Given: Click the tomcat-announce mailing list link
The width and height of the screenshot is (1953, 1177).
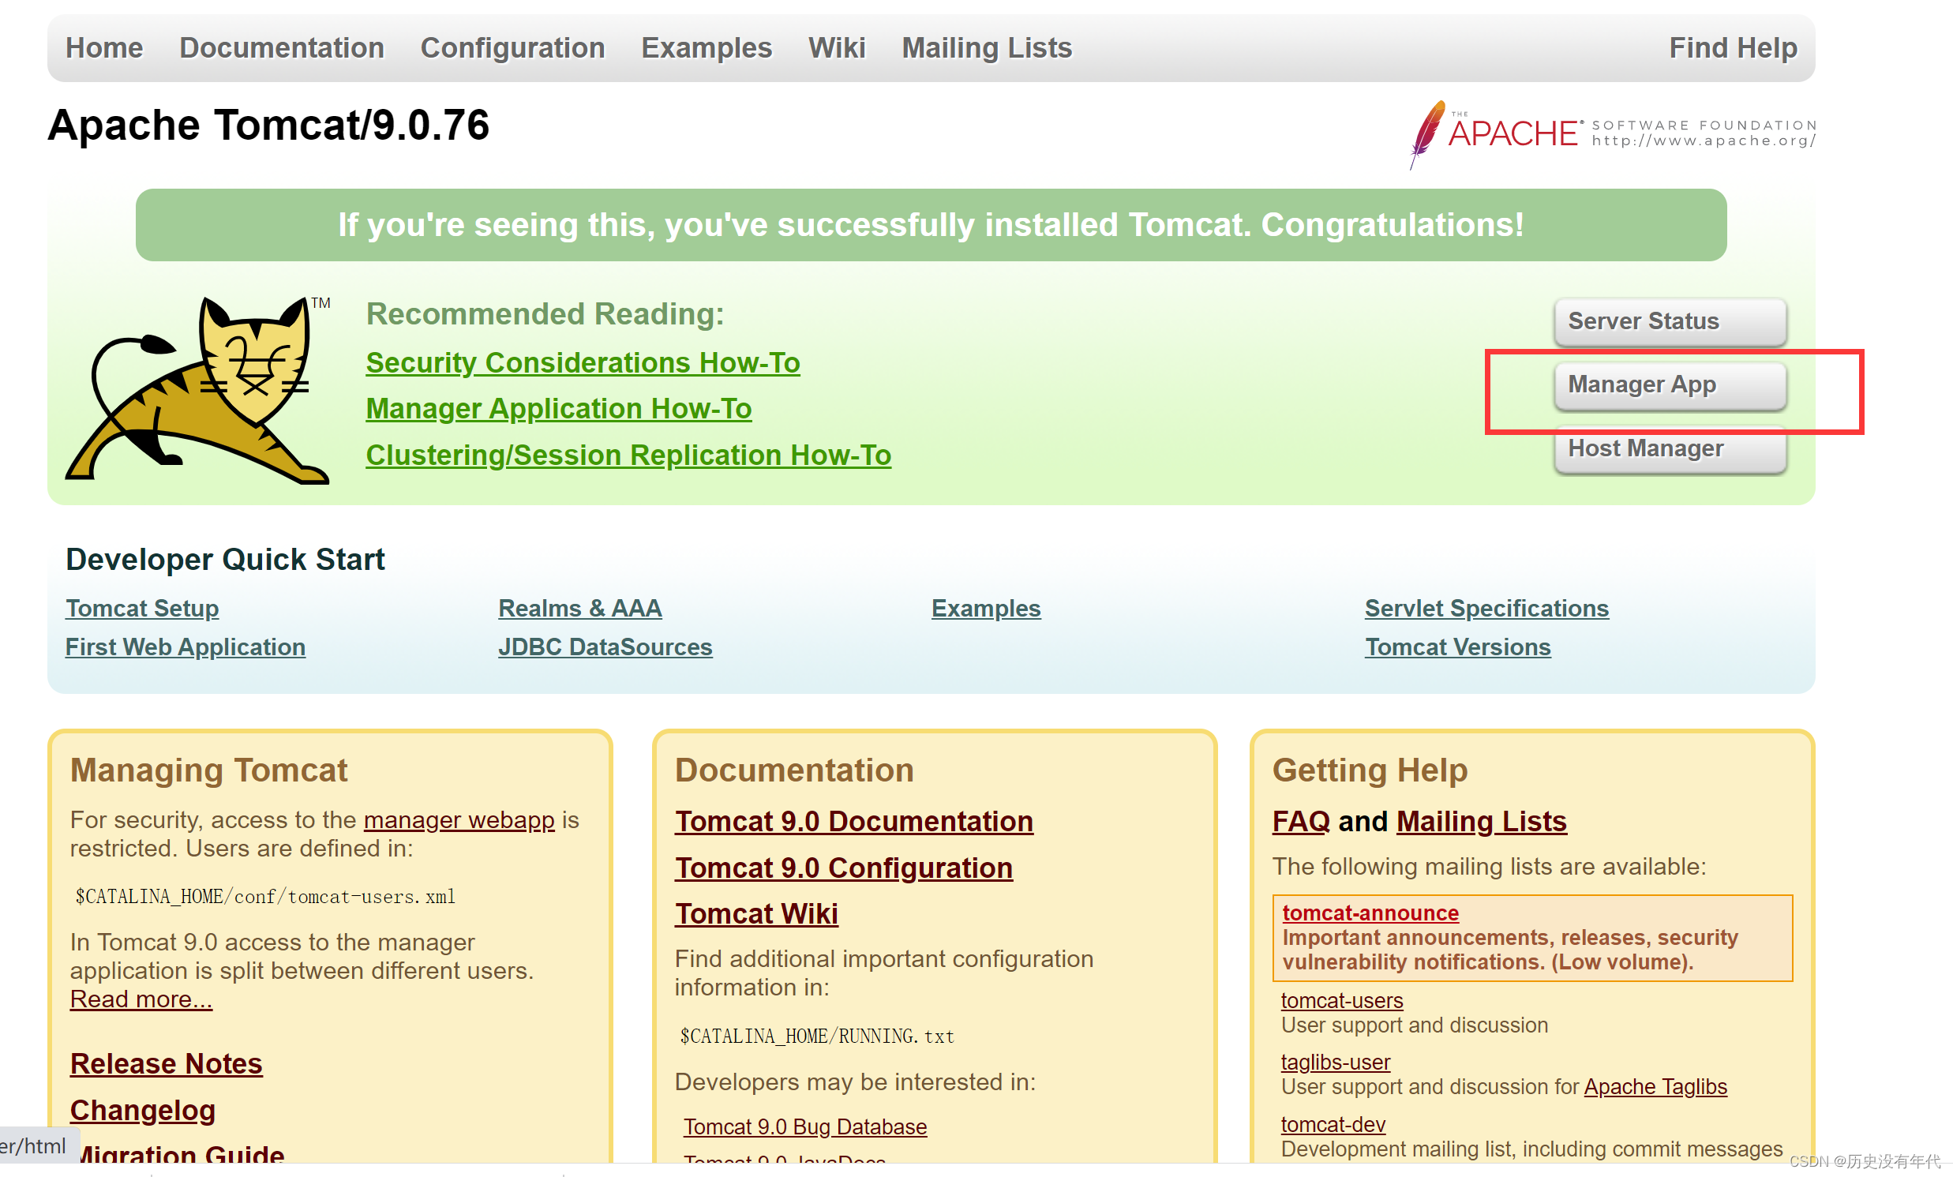Looking at the screenshot, I should click(x=1370, y=913).
